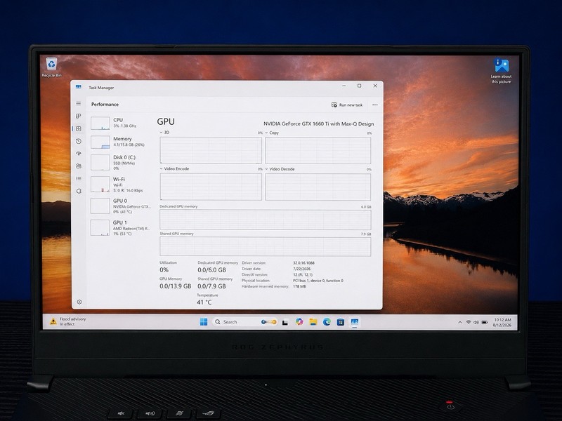
Task: Open the App history page icon
Action: tap(79, 141)
